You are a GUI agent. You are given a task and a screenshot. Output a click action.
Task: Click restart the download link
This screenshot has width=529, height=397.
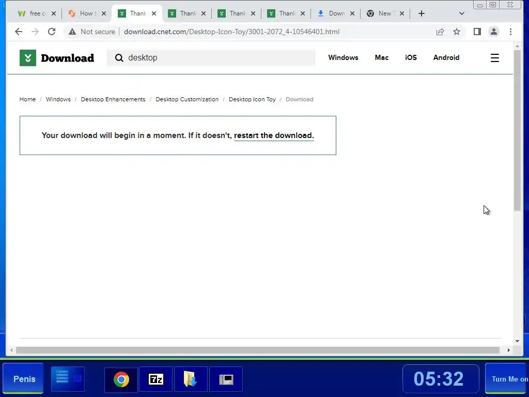(x=274, y=135)
